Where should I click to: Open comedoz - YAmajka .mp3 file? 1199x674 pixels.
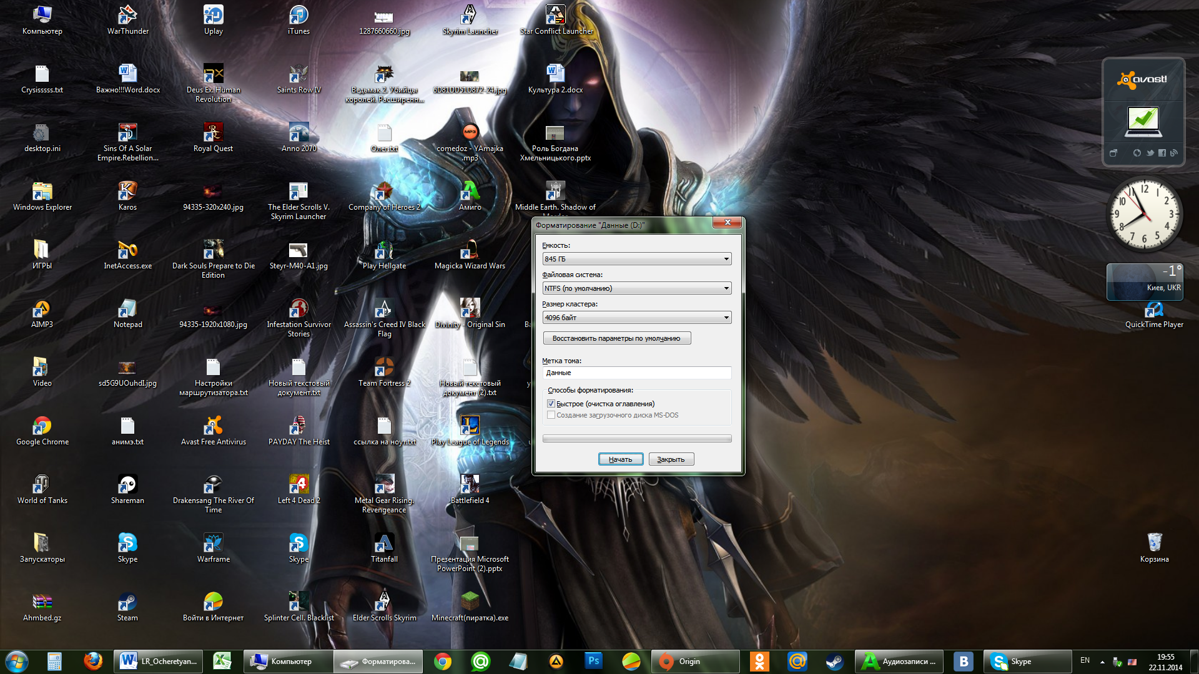(x=470, y=142)
